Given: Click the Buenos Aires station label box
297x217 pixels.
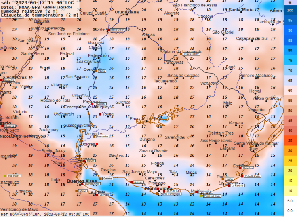Looking at the screenshot, I should point(92,184).
